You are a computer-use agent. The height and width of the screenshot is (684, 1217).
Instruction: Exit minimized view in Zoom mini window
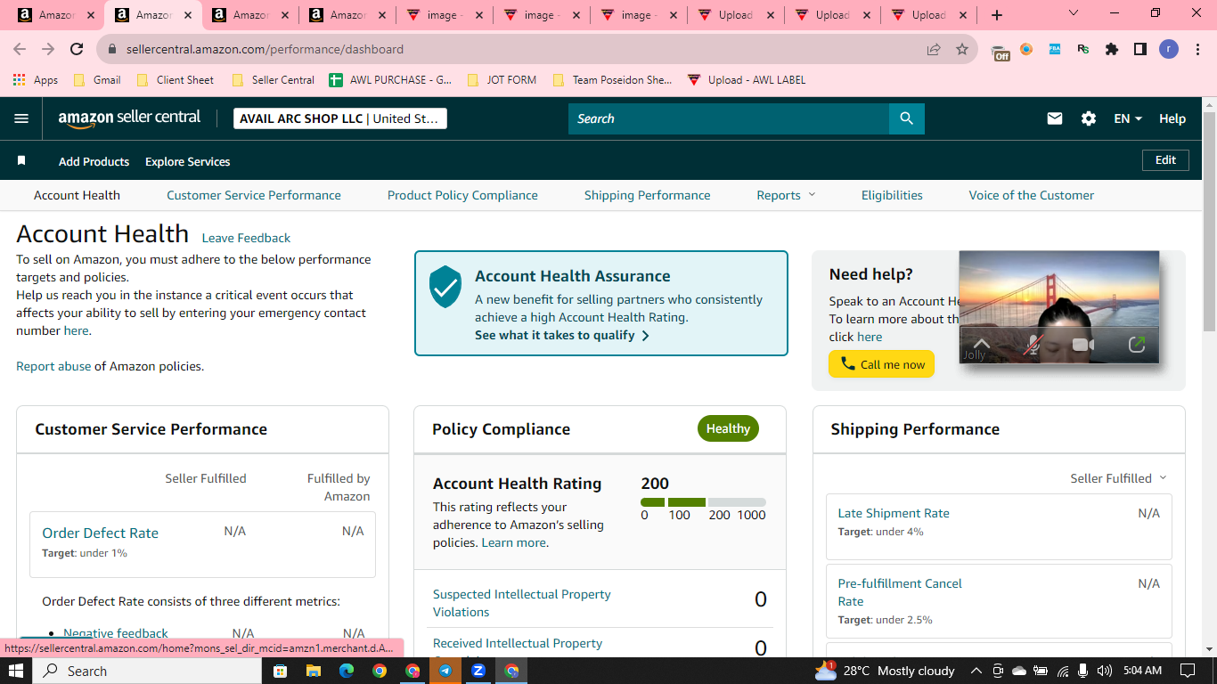pyautogui.click(x=1136, y=345)
